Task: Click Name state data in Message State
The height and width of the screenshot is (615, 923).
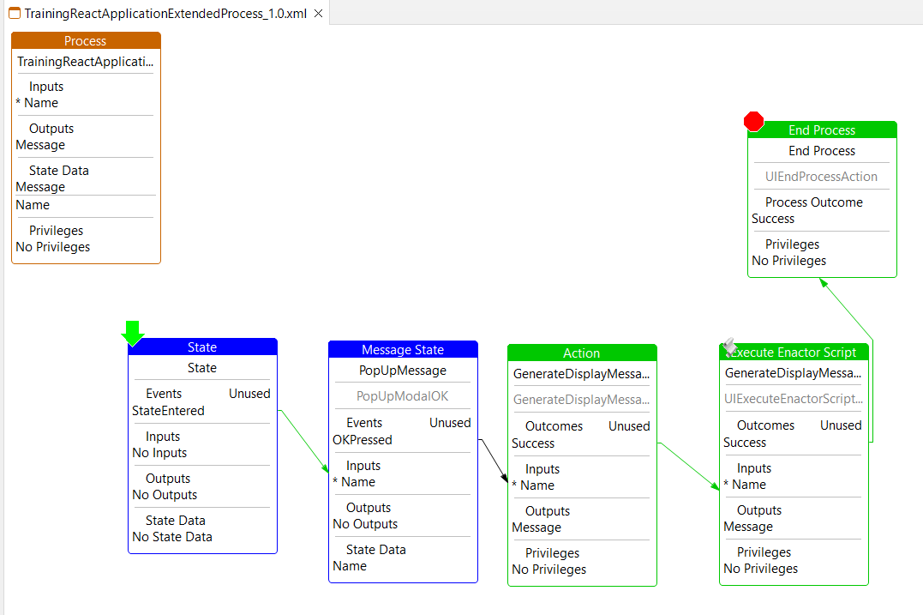Action: pos(350,566)
